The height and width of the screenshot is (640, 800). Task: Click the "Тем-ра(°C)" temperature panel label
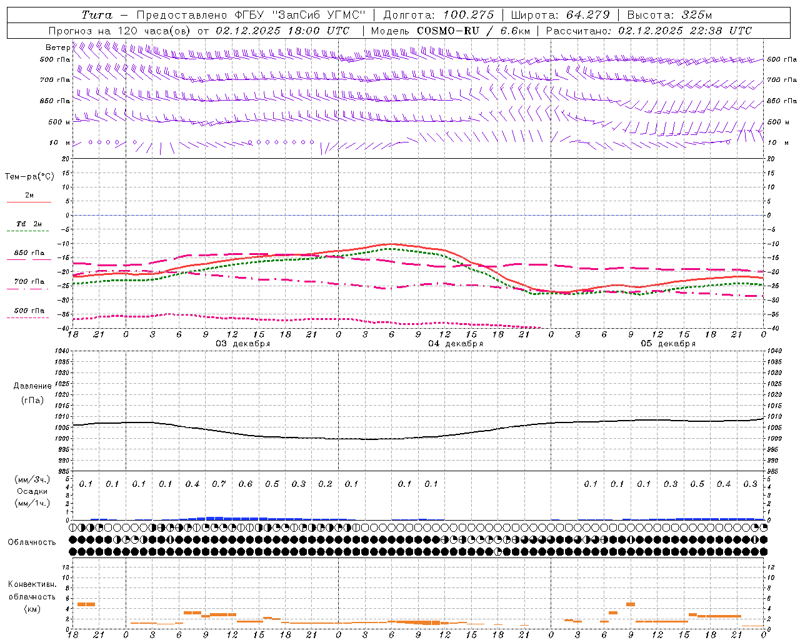pos(29,177)
